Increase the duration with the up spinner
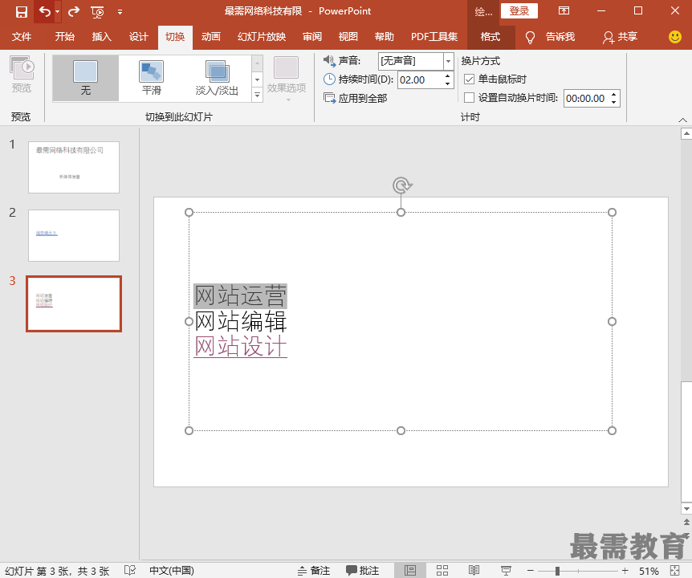The image size is (692, 578). [x=447, y=76]
